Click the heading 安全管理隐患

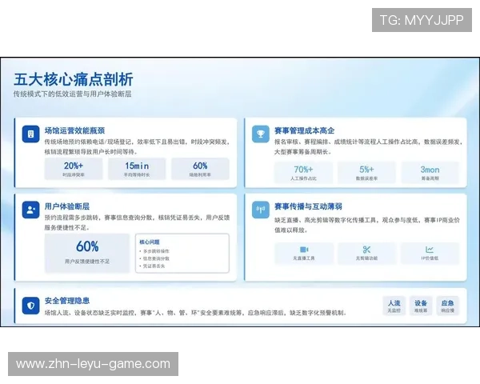(x=67, y=301)
